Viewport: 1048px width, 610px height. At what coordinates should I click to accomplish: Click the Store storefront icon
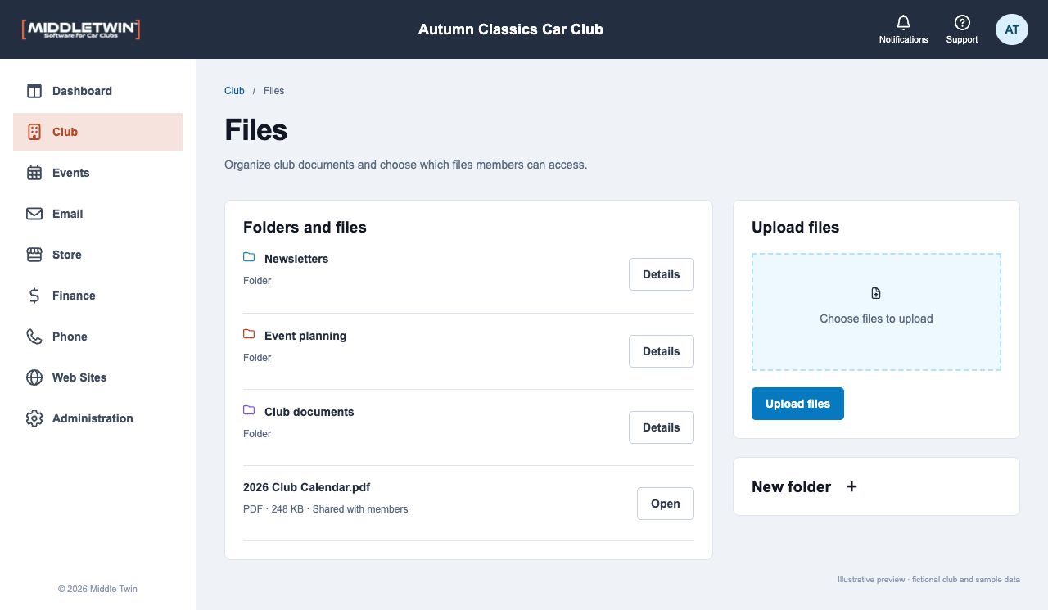[34, 255]
